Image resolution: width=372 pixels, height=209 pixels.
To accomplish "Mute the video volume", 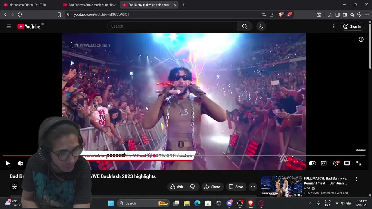I will tap(20, 163).
